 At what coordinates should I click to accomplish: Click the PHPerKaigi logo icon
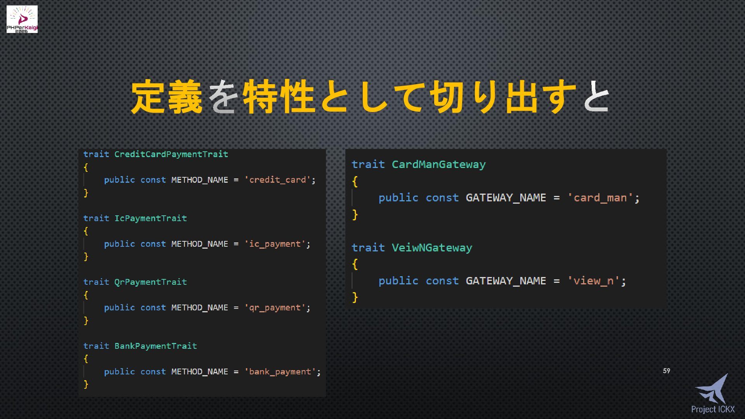[22, 19]
